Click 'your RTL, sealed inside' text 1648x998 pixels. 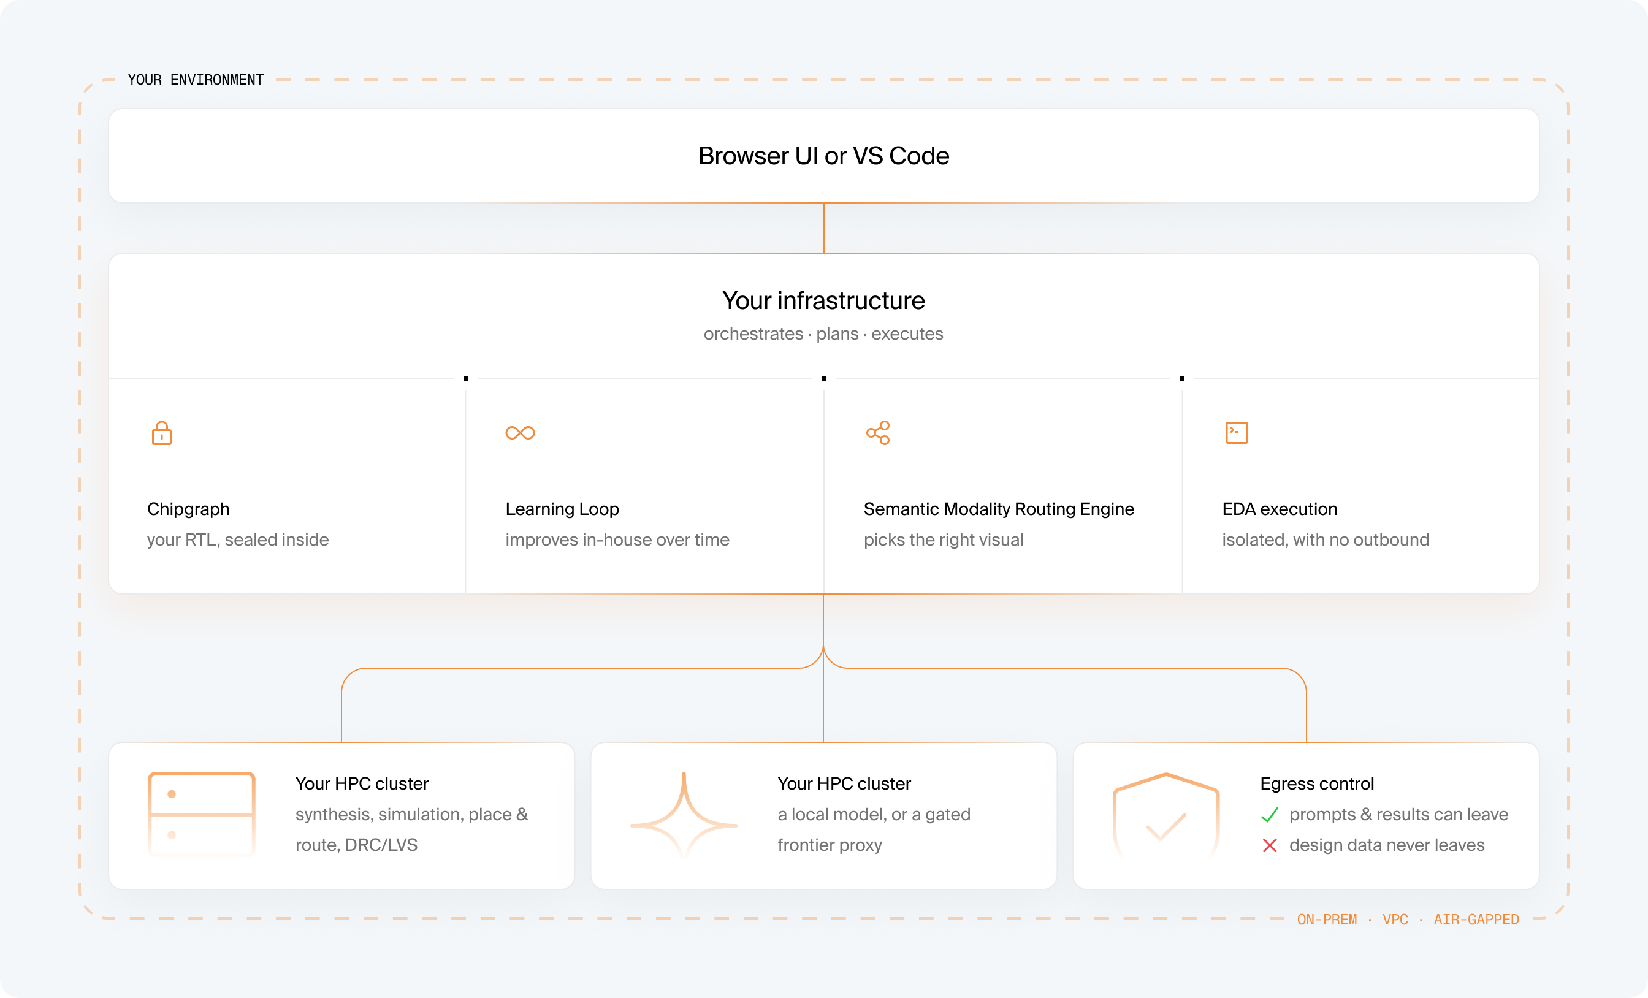[237, 540]
